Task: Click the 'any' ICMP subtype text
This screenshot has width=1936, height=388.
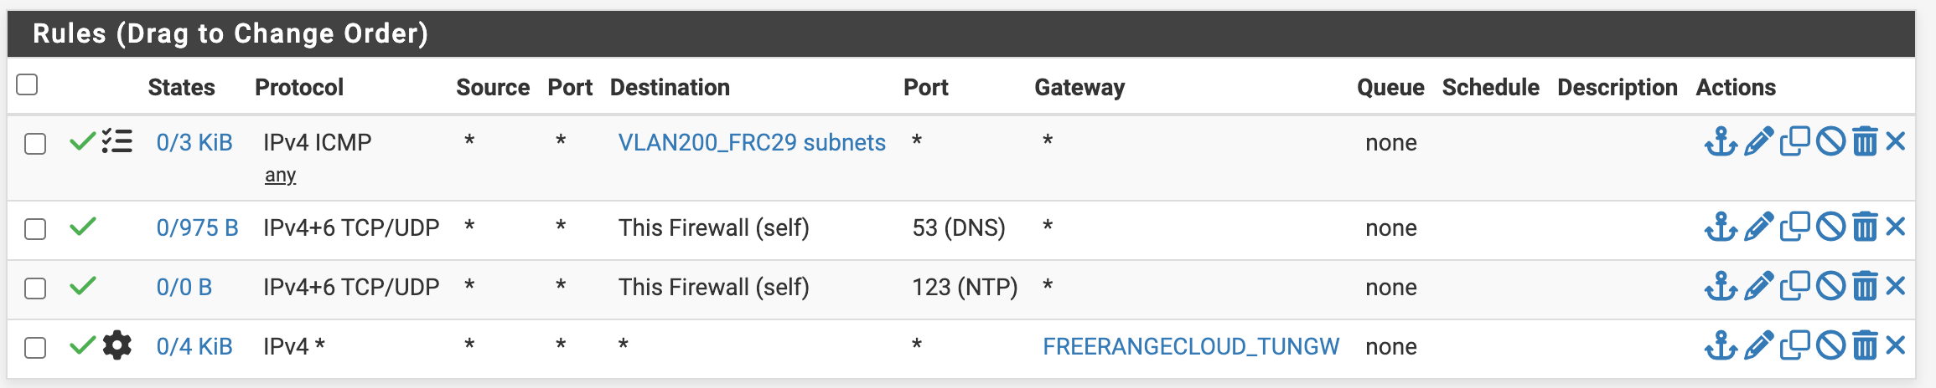Action: pyautogui.click(x=280, y=176)
